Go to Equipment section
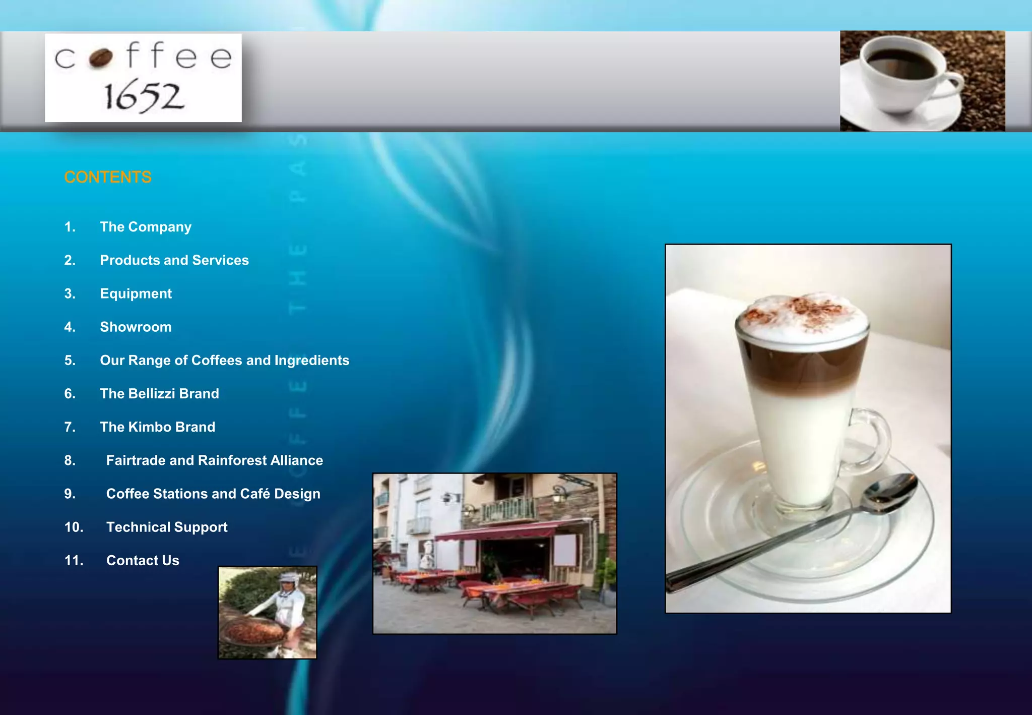The width and height of the screenshot is (1032, 715). (x=136, y=293)
